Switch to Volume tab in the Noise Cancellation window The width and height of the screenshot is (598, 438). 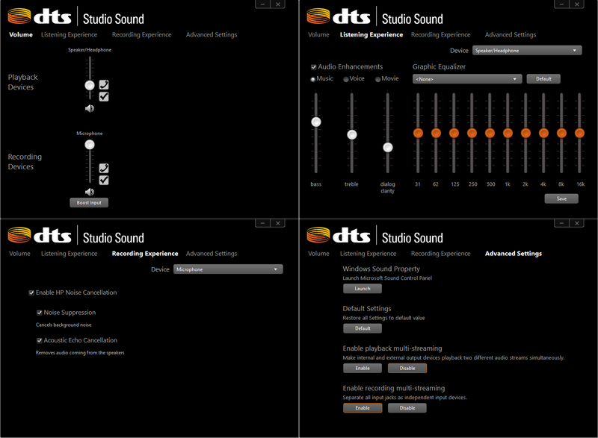pyautogui.click(x=19, y=254)
